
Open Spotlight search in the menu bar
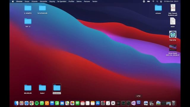pyautogui.click(x=157, y=1)
